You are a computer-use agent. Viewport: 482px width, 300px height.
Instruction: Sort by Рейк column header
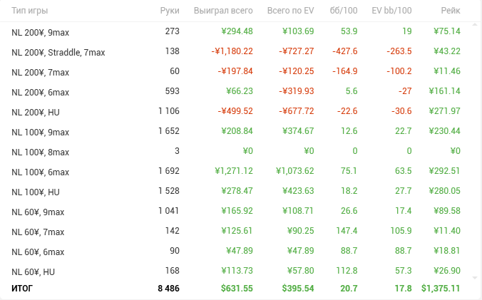pos(450,11)
